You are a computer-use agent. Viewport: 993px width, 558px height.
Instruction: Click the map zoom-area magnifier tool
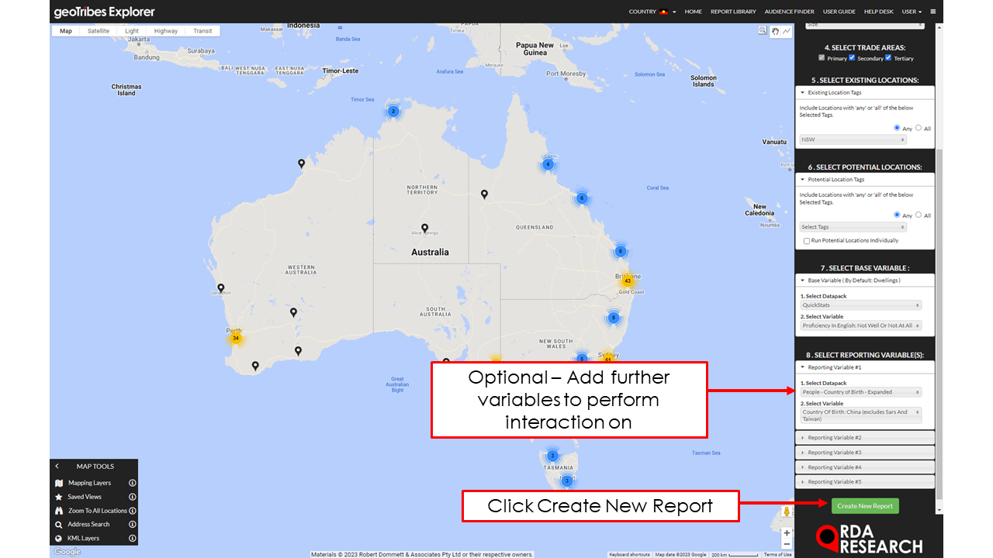(763, 31)
